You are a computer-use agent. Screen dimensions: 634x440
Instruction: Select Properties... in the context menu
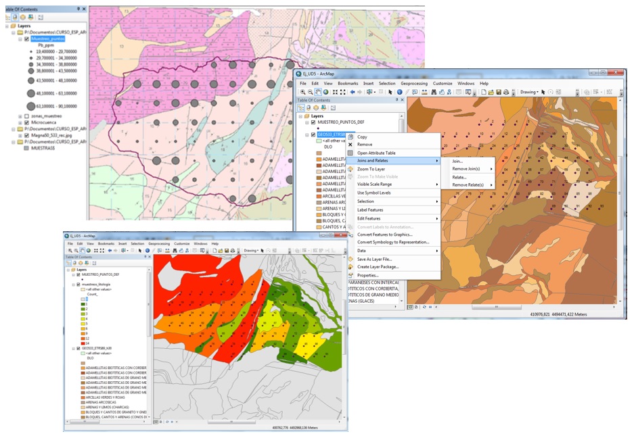[x=367, y=275]
